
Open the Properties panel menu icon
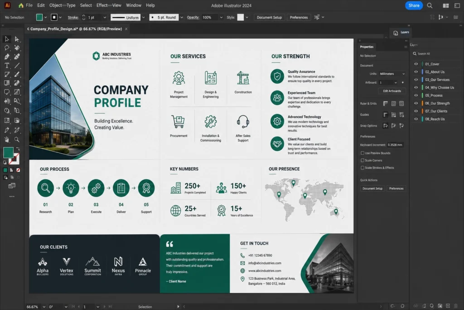[406, 47]
